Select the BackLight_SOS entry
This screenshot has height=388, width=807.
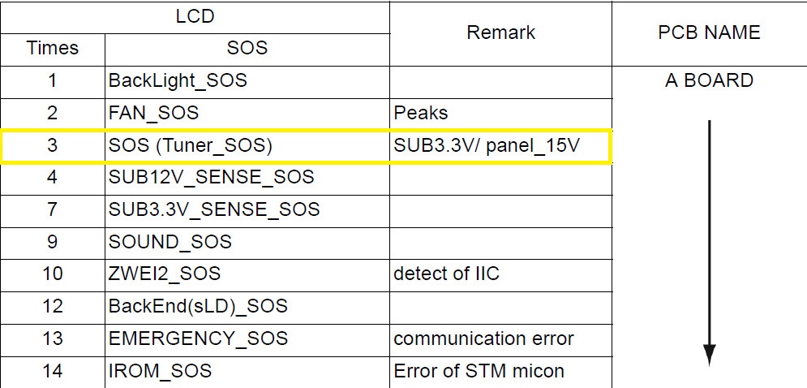(178, 80)
